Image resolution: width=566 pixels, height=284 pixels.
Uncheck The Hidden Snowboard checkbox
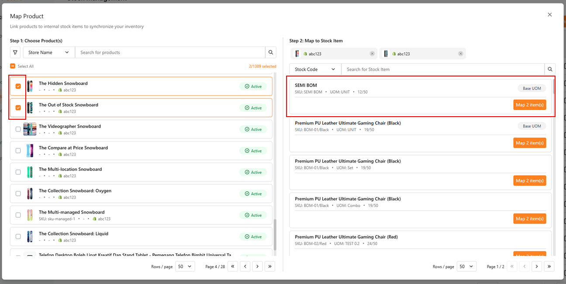(x=18, y=86)
